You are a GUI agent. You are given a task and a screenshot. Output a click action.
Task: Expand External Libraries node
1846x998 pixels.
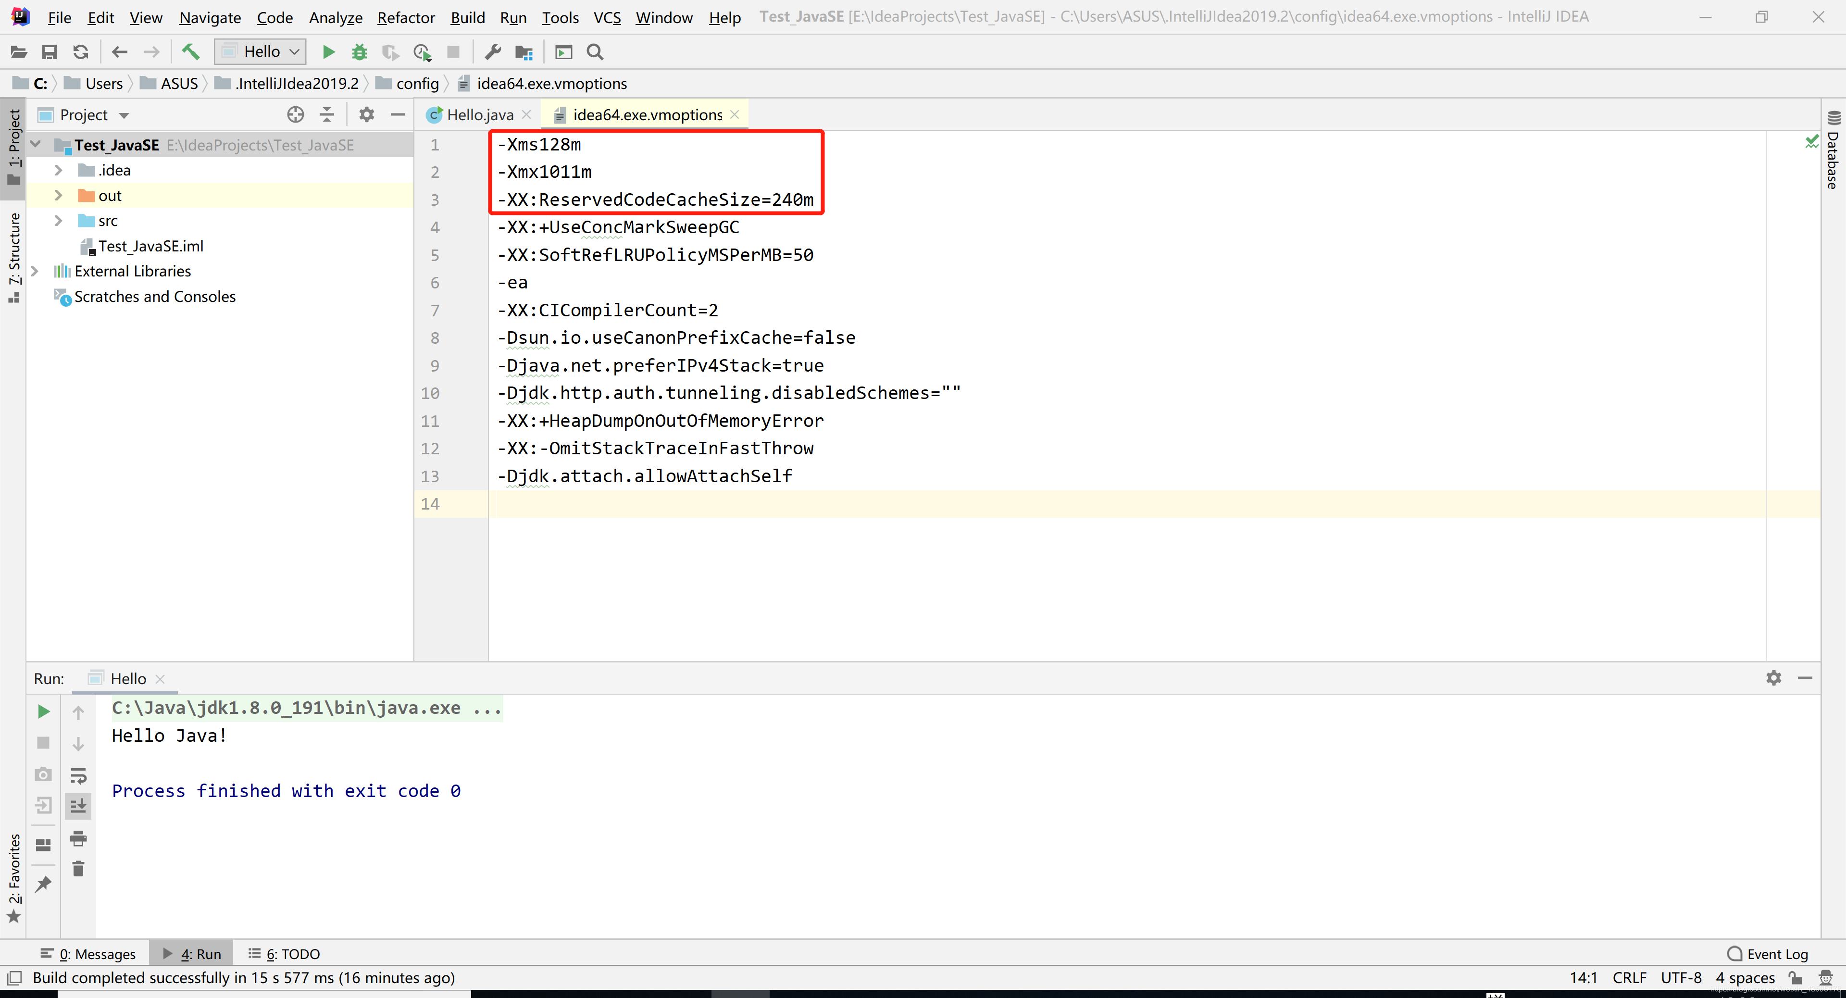click(35, 272)
